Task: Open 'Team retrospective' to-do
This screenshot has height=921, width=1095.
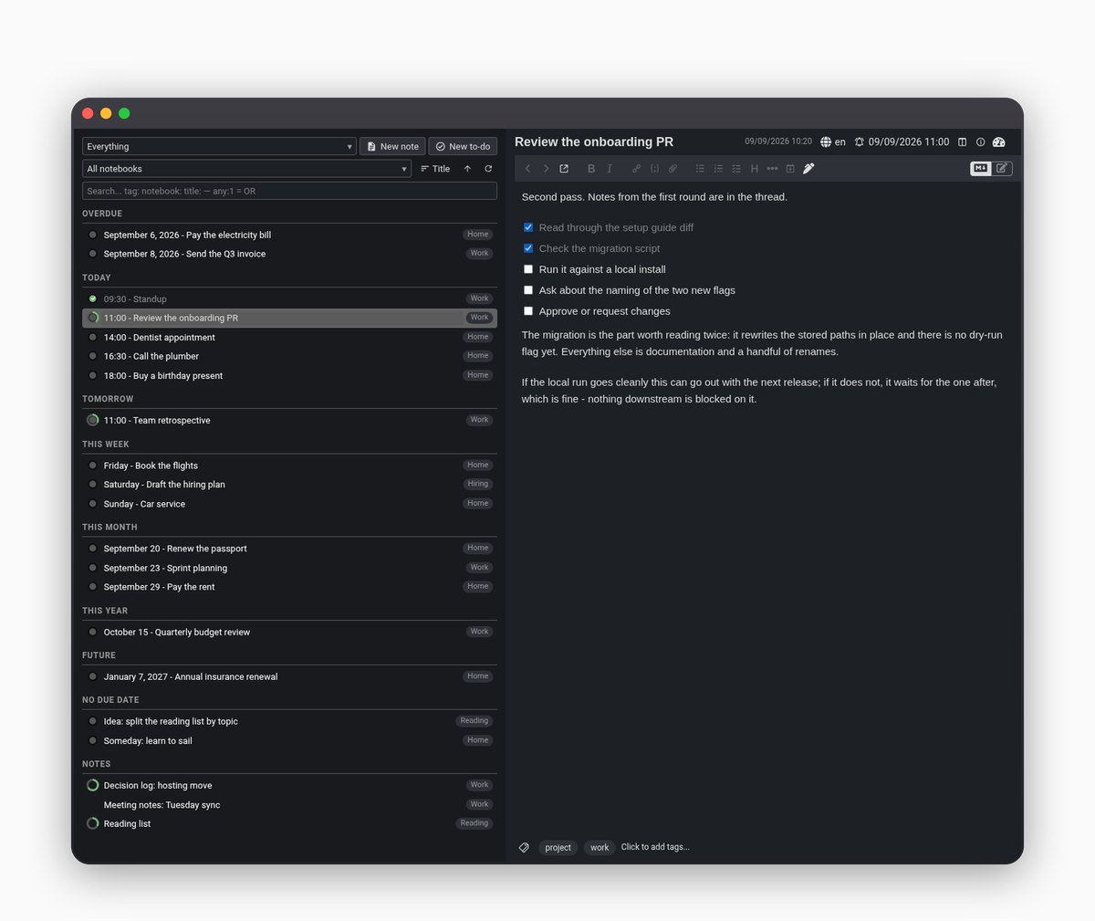Action: click(x=289, y=421)
